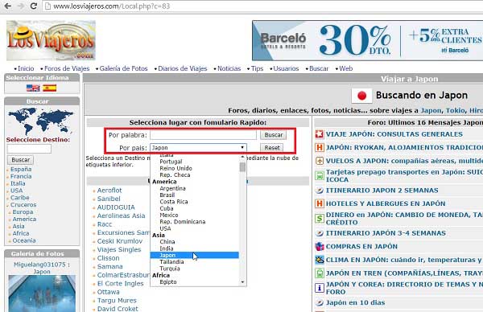Click the browser forward arrow
Viewport: 483px width, 312px height.
pos(21,6)
